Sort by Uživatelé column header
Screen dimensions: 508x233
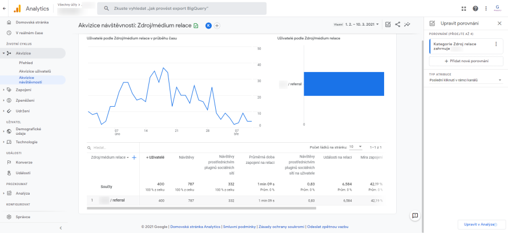point(155,157)
